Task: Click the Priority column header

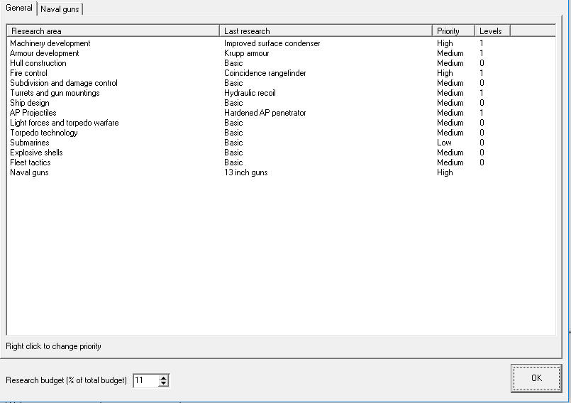Action: coord(453,31)
